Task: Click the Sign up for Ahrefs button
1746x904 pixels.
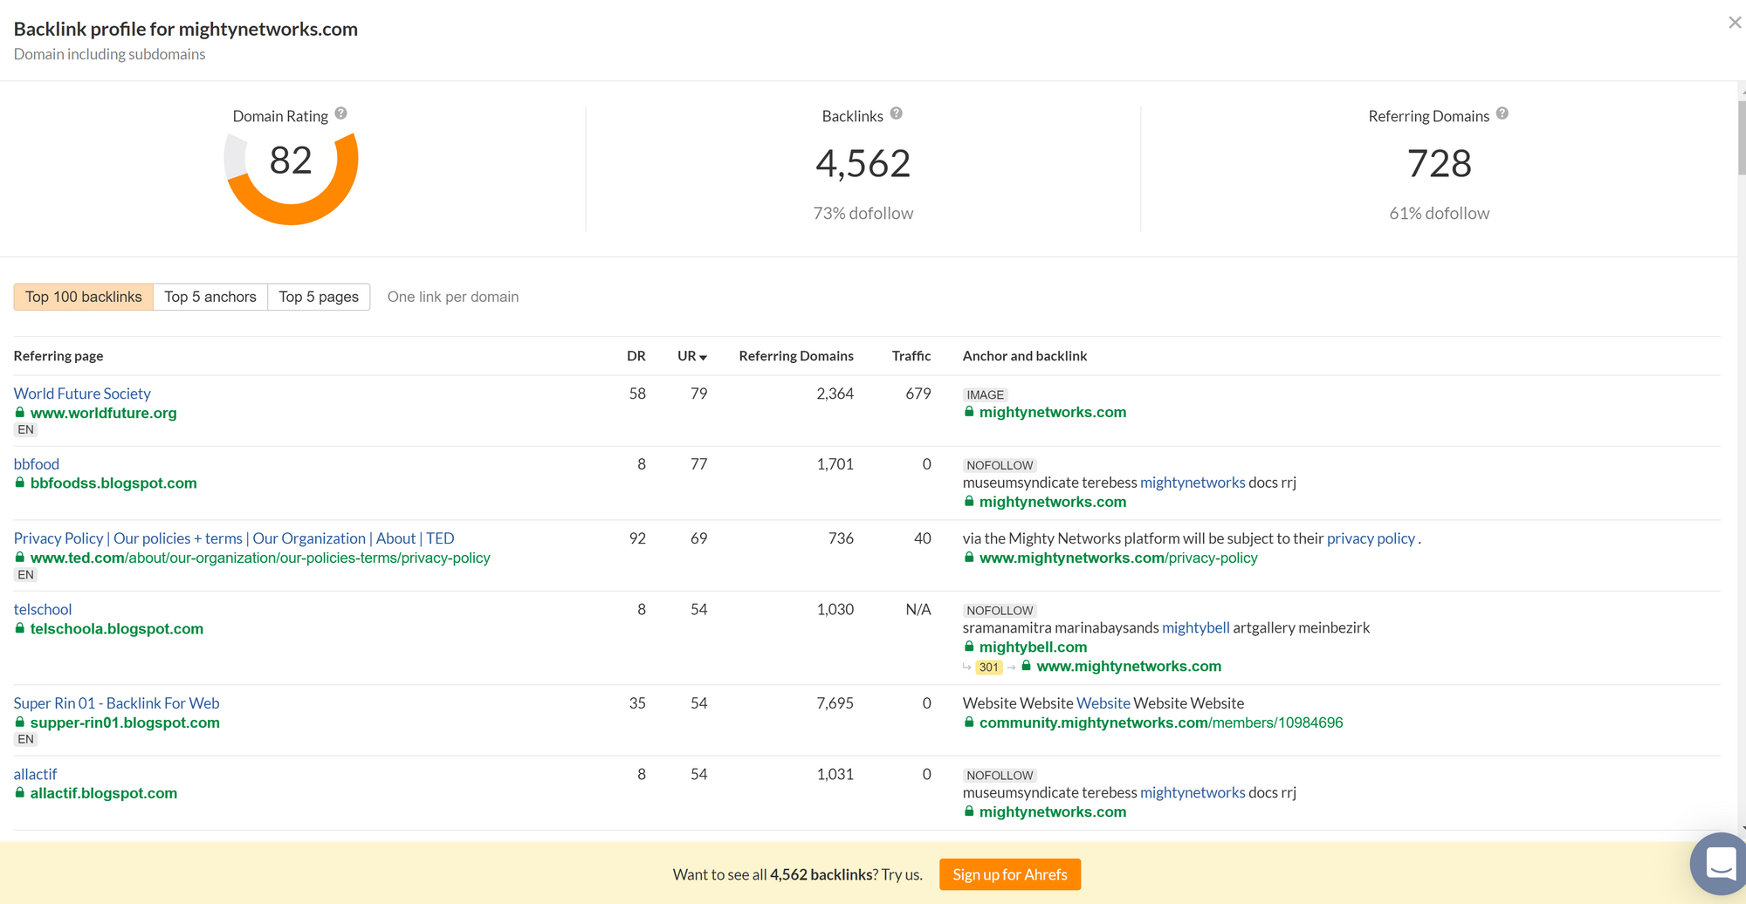Action: [1010, 874]
